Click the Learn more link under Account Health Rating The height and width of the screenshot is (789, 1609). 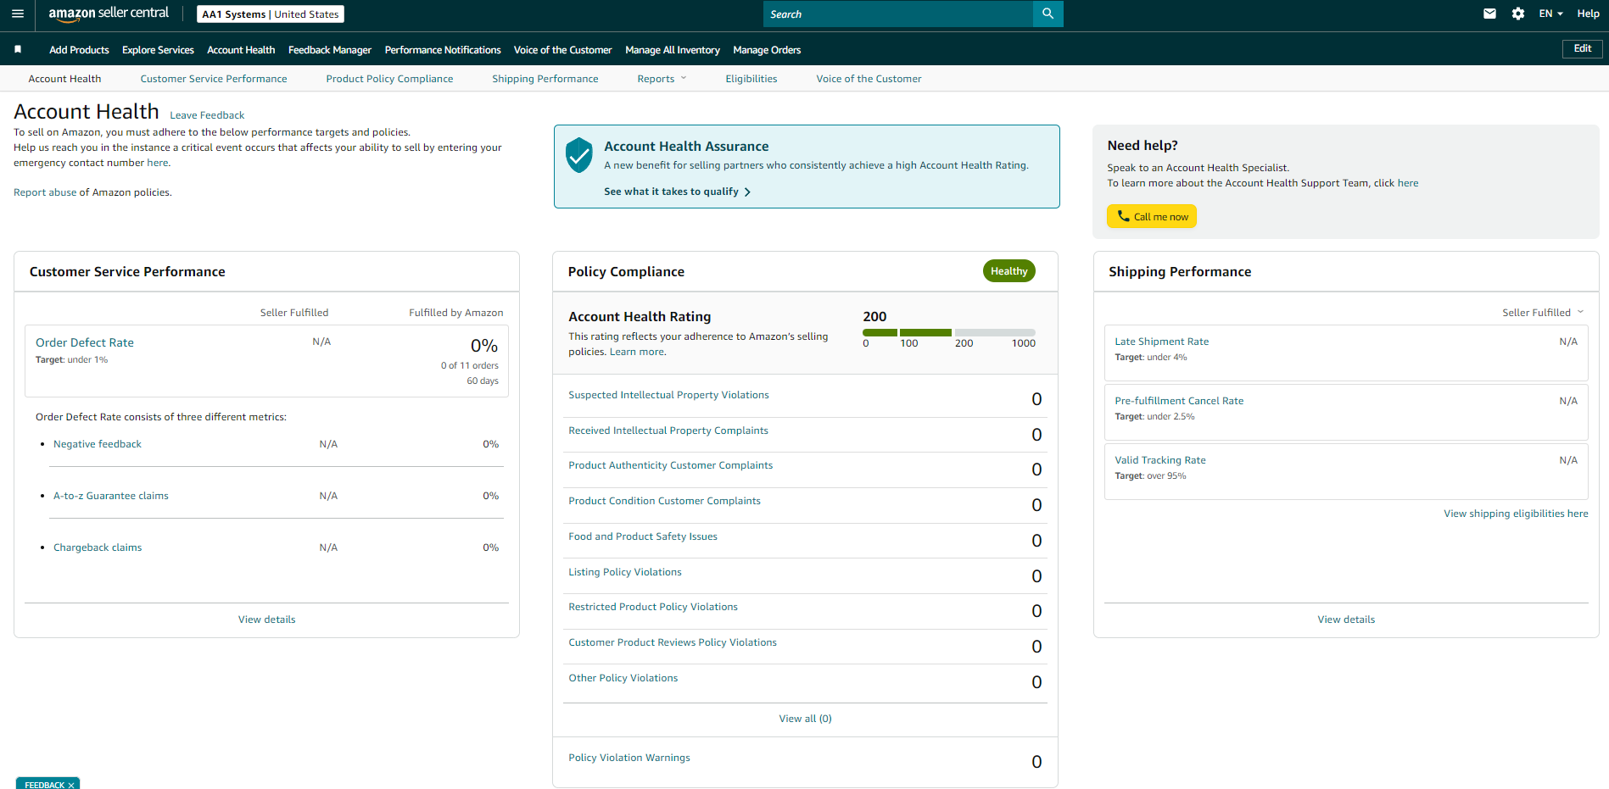click(637, 352)
